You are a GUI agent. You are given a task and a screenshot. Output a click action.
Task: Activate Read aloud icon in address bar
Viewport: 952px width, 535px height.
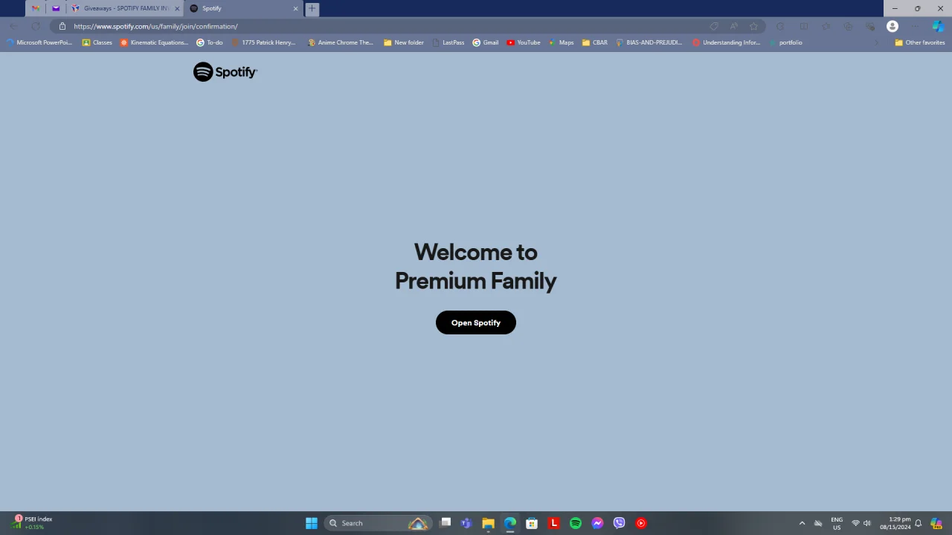[x=734, y=26]
